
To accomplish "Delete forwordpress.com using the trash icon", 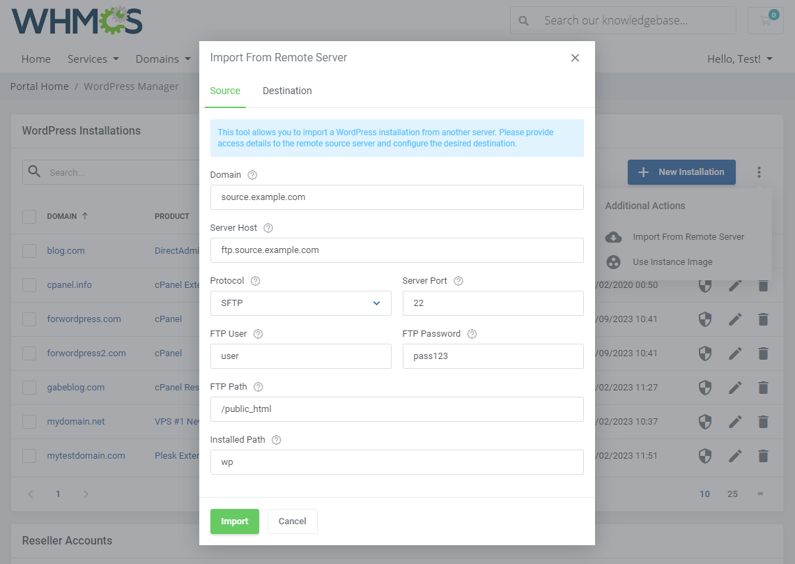I will (x=763, y=319).
